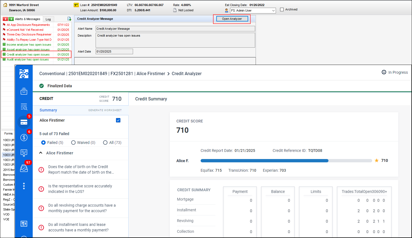Screen dimensions: 412x238
Task: Click the In Progress status text
Action: (398, 72)
